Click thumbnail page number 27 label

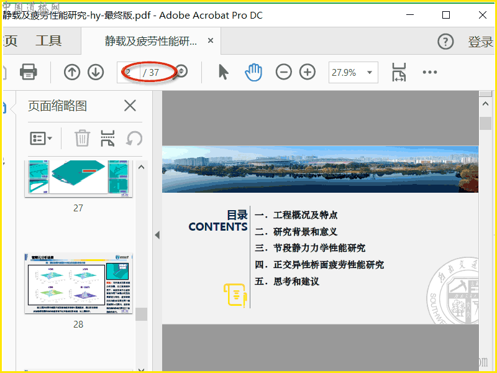click(78, 208)
